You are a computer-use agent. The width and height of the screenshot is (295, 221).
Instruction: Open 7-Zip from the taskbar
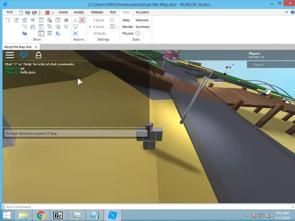coord(58,215)
